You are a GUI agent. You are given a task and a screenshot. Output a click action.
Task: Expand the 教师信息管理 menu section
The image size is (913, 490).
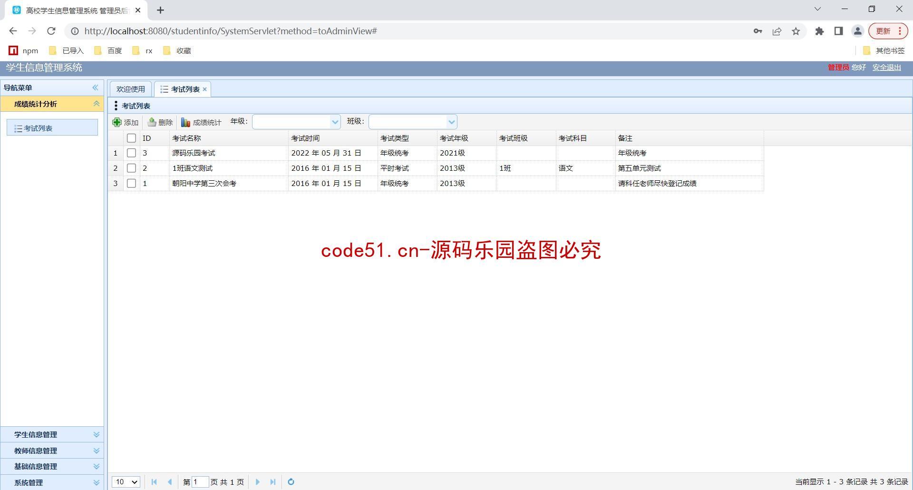[x=52, y=451]
